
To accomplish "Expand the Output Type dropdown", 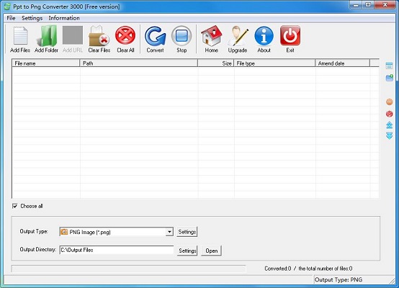I will click(x=169, y=232).
